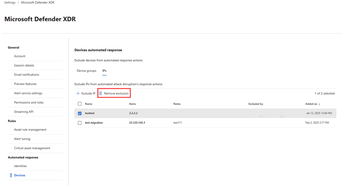
Task: Uncheck the testtest row checkbox
Action: point(80,113)
